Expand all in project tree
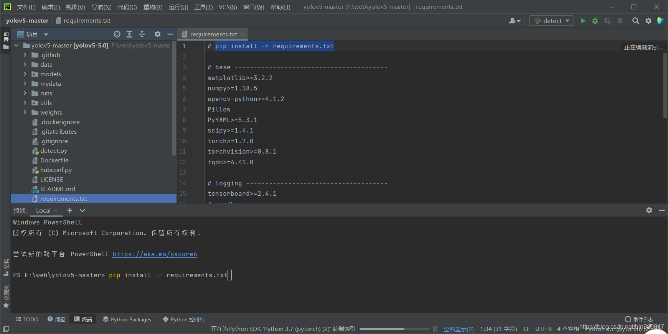668x334 pixels. [x=129, y=34]
